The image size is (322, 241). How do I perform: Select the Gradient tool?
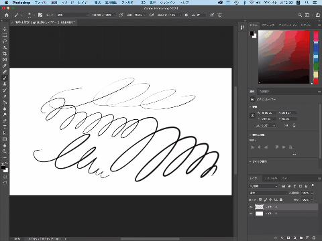(5, 102)
